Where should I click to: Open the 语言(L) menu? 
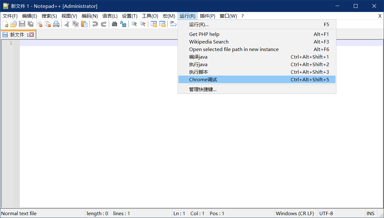pos(110,16)
